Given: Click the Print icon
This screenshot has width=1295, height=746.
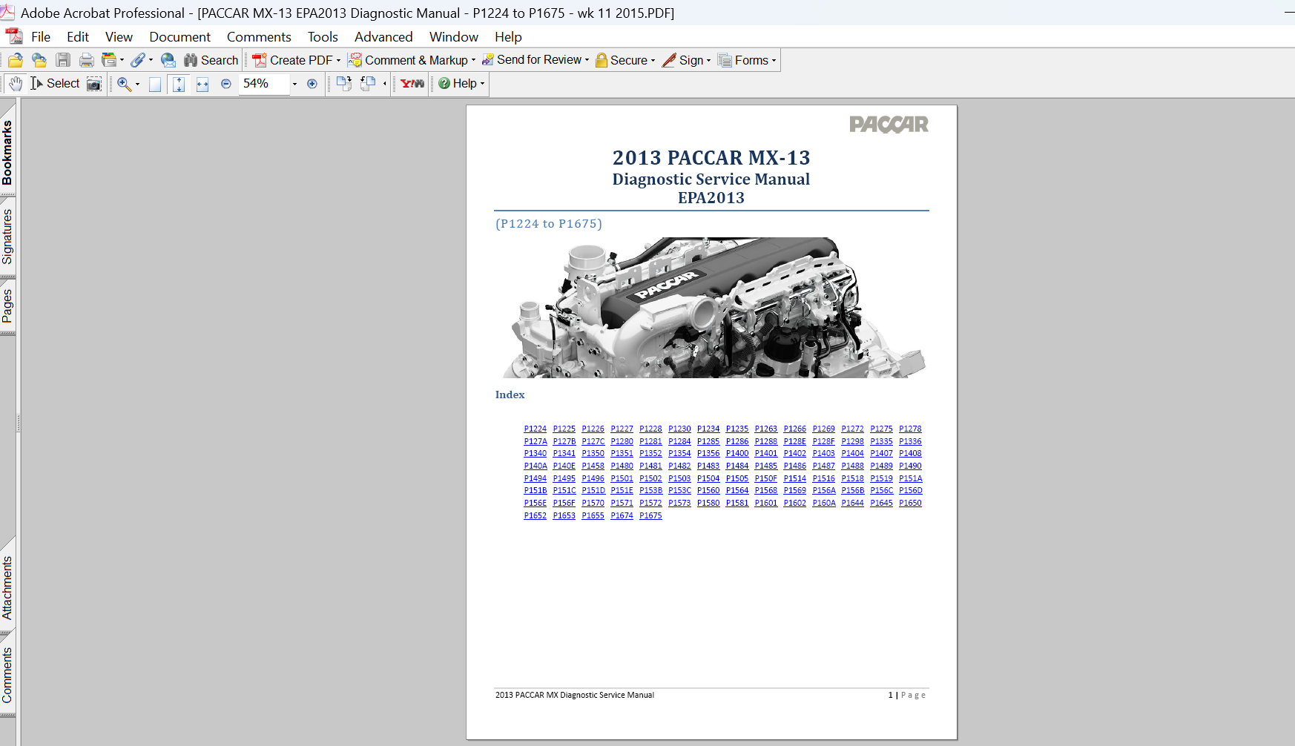Looking at the screenshot, I should pyautogui.click(x=87, y=60).
